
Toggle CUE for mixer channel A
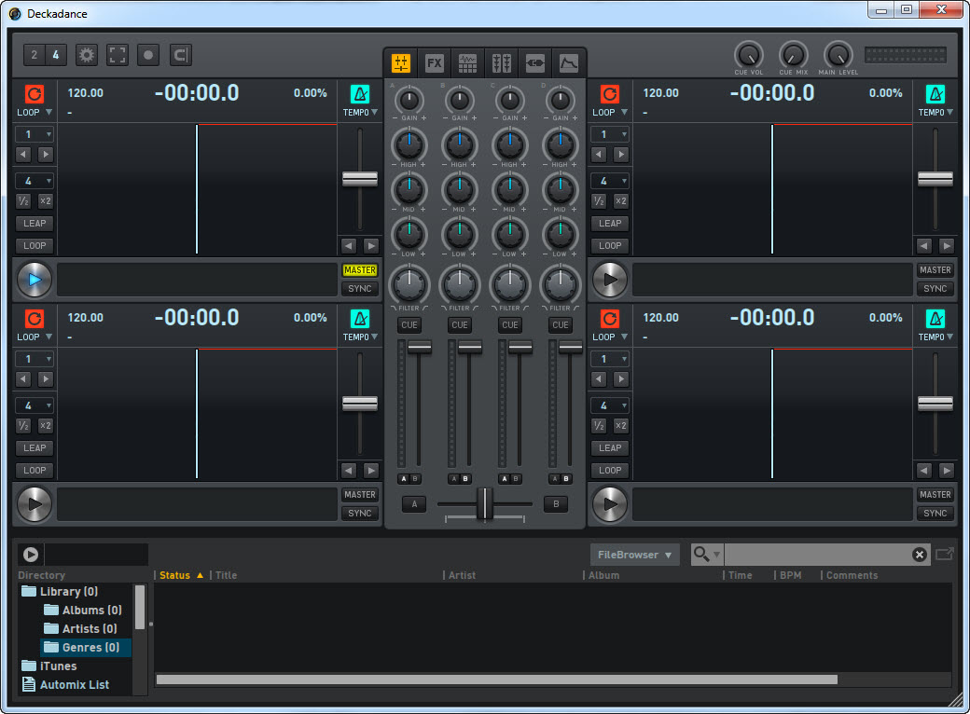click(409, 325)
